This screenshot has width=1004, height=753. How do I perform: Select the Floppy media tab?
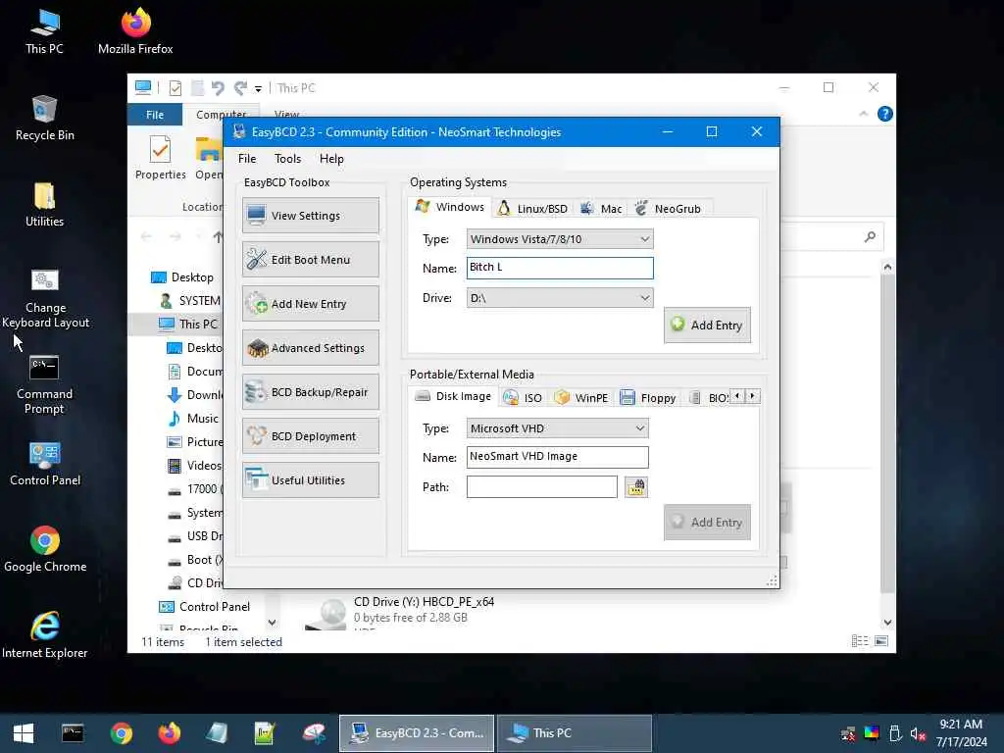click(x=648, y=398)
